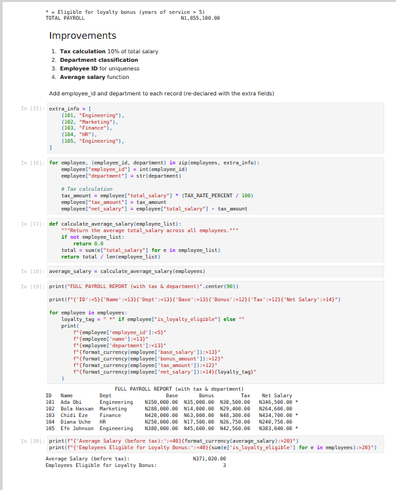Click "Efe Johnson" in the output table

[x=77, y=428]
